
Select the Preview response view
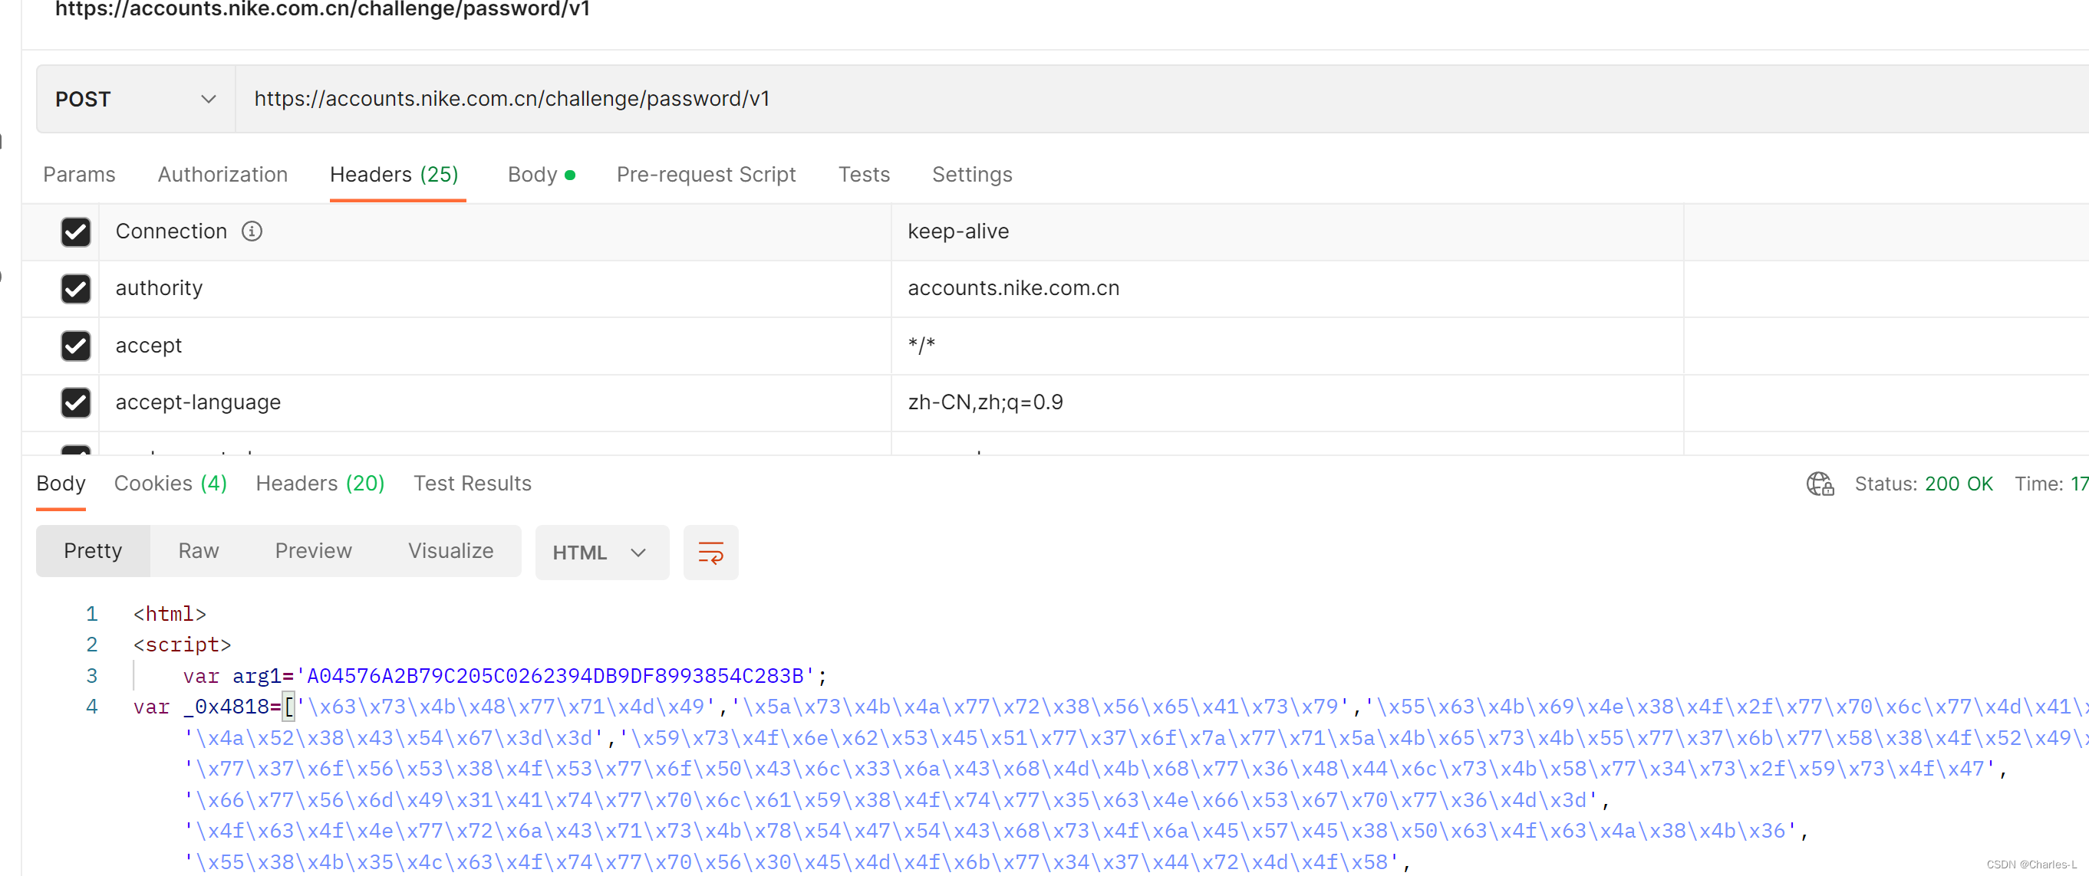(313, 551)
